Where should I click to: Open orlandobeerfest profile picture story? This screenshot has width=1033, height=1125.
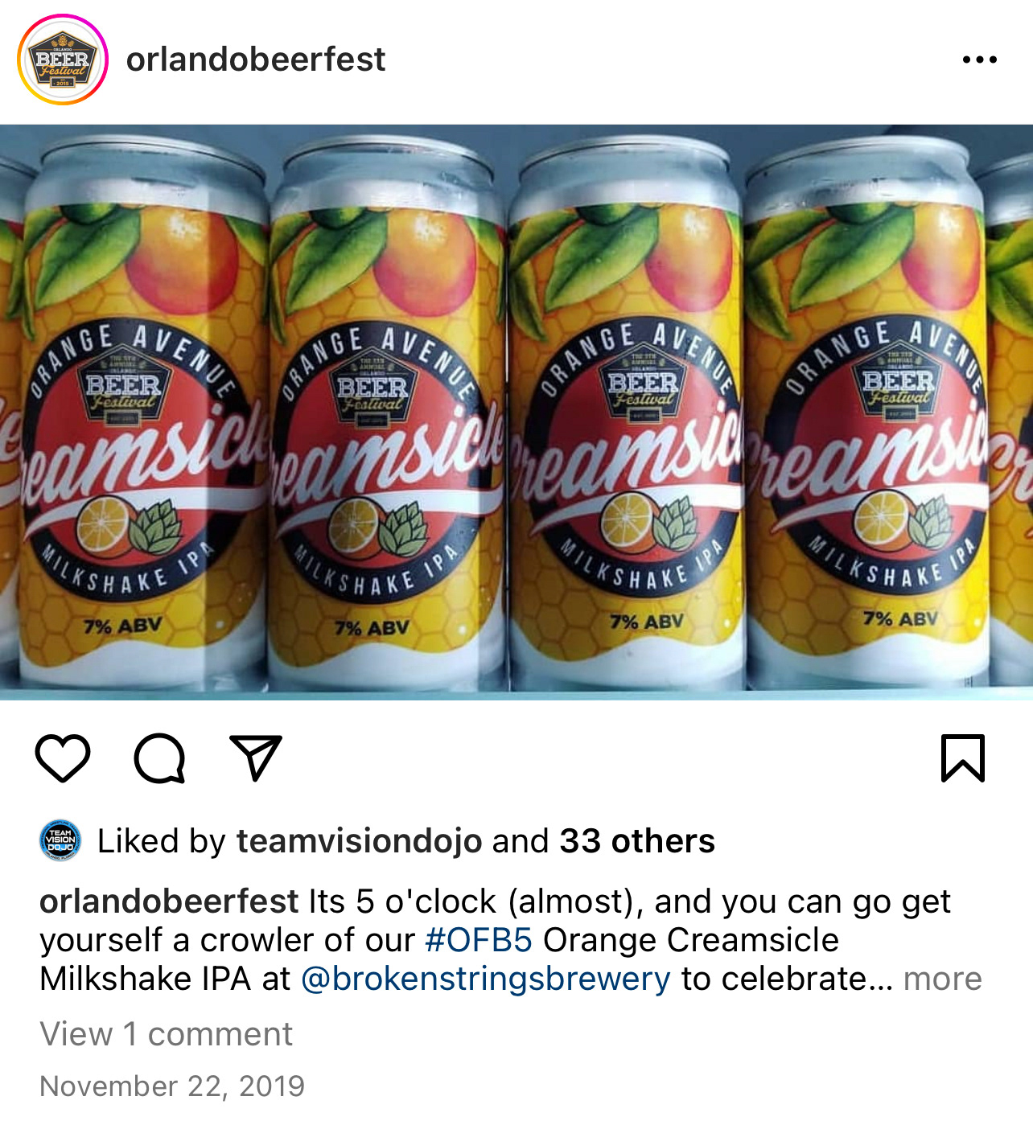pos(63,60)
